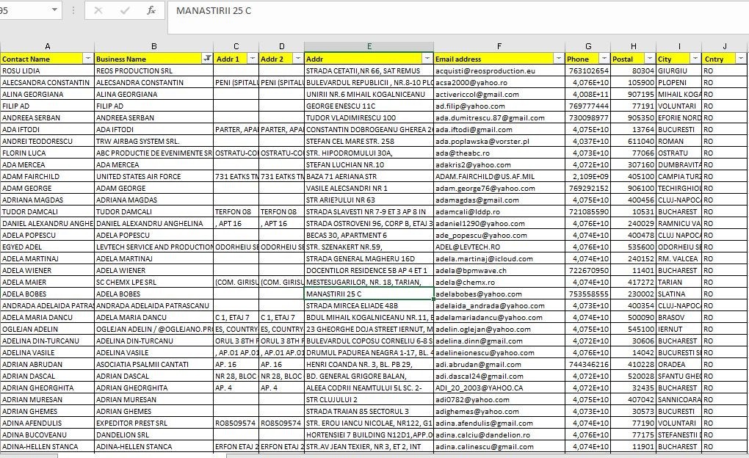Screen dimensions: 749x458
Task: Open Addr column filter dropdown
Action: (x=427, y=58)
